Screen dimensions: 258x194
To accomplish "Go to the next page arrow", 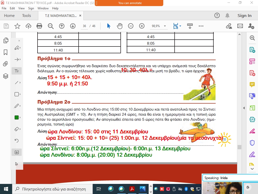I will pos(73,26).
